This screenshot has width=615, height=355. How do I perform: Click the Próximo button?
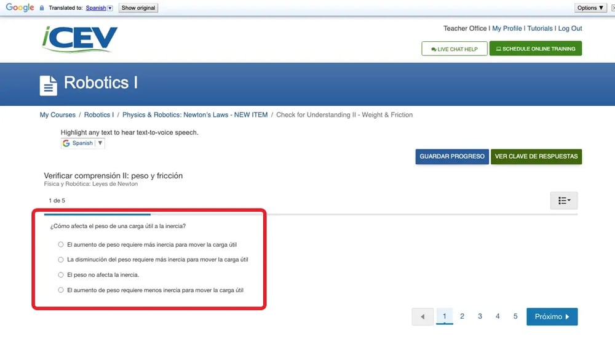[552, 317]
